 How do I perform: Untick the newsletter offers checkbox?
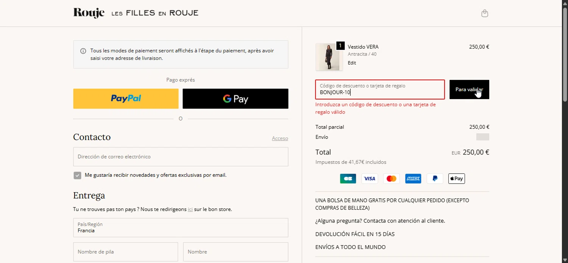77,175
